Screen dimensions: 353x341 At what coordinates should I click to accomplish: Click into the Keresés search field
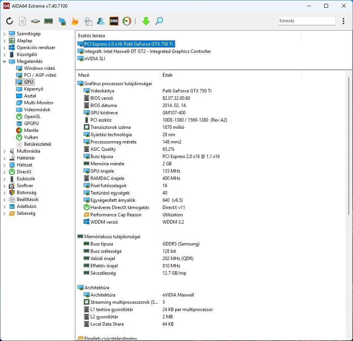[307, 21]
